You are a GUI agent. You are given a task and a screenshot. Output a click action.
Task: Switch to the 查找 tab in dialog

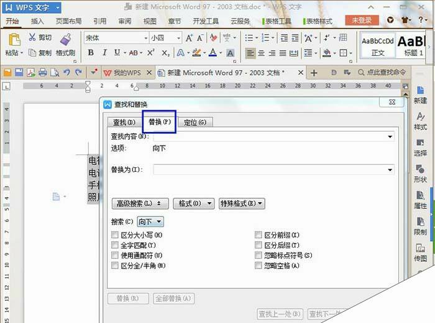pyautogui.click(x=124, y=122)
